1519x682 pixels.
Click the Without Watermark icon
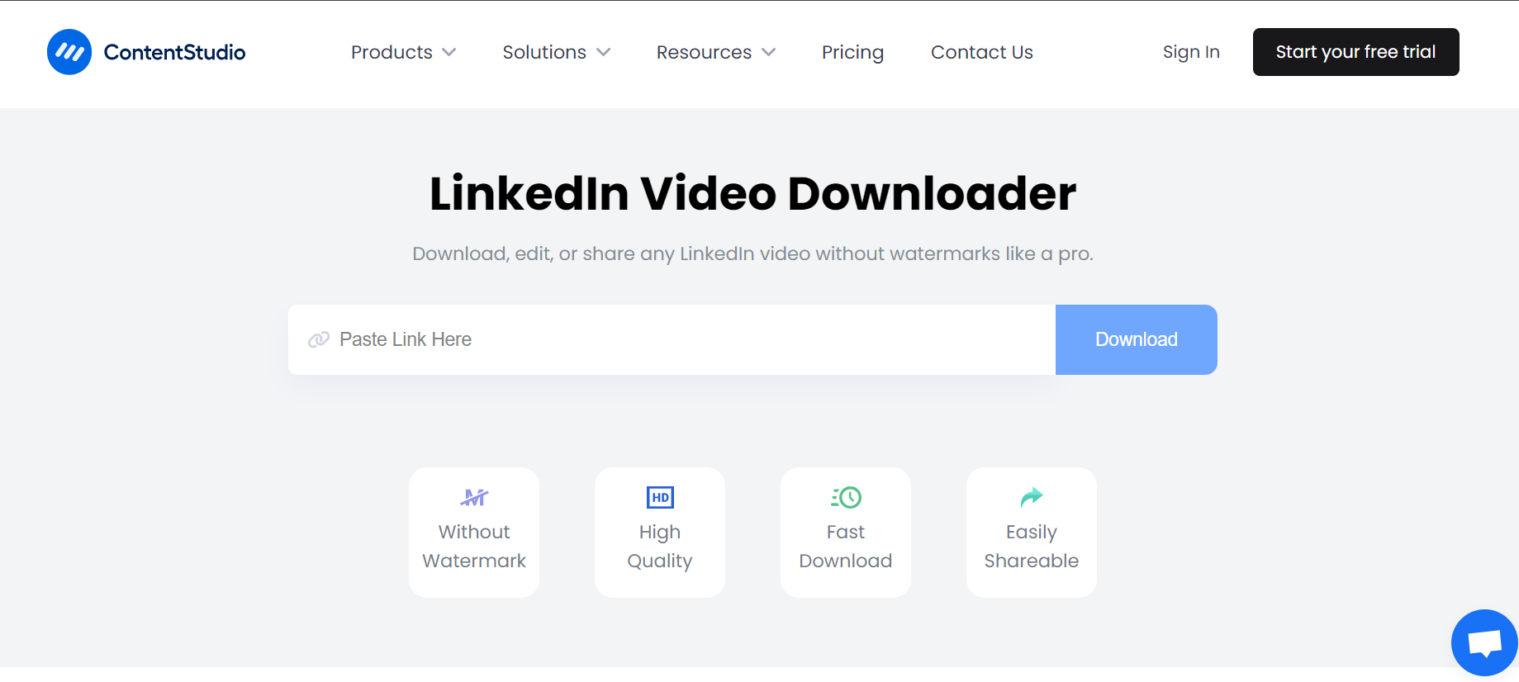coord(474,497)
